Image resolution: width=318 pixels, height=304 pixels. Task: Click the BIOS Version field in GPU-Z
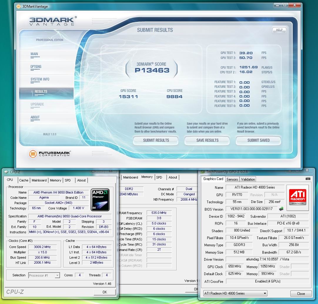(x=252, y=209)
